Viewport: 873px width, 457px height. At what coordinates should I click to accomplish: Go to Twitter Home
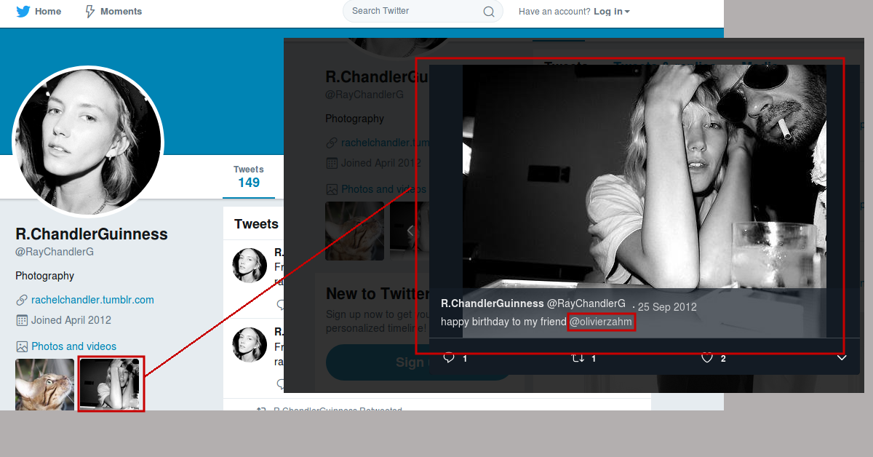tap(39, 12)
